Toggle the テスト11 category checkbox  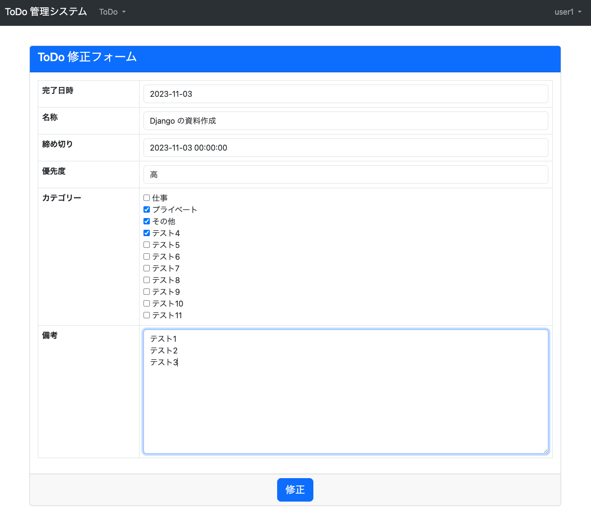click(x=146, y=315)
